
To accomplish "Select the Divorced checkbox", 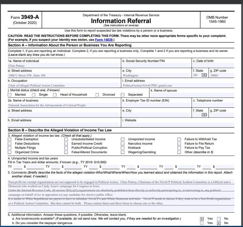I will (97, 95).
